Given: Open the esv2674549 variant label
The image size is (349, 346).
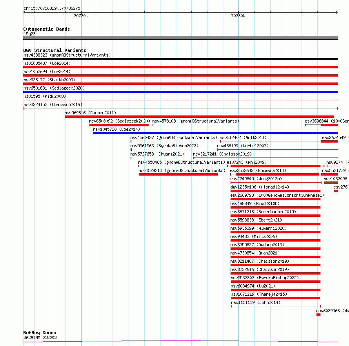Looking at the screenshot, I should (x=335, y=137).
